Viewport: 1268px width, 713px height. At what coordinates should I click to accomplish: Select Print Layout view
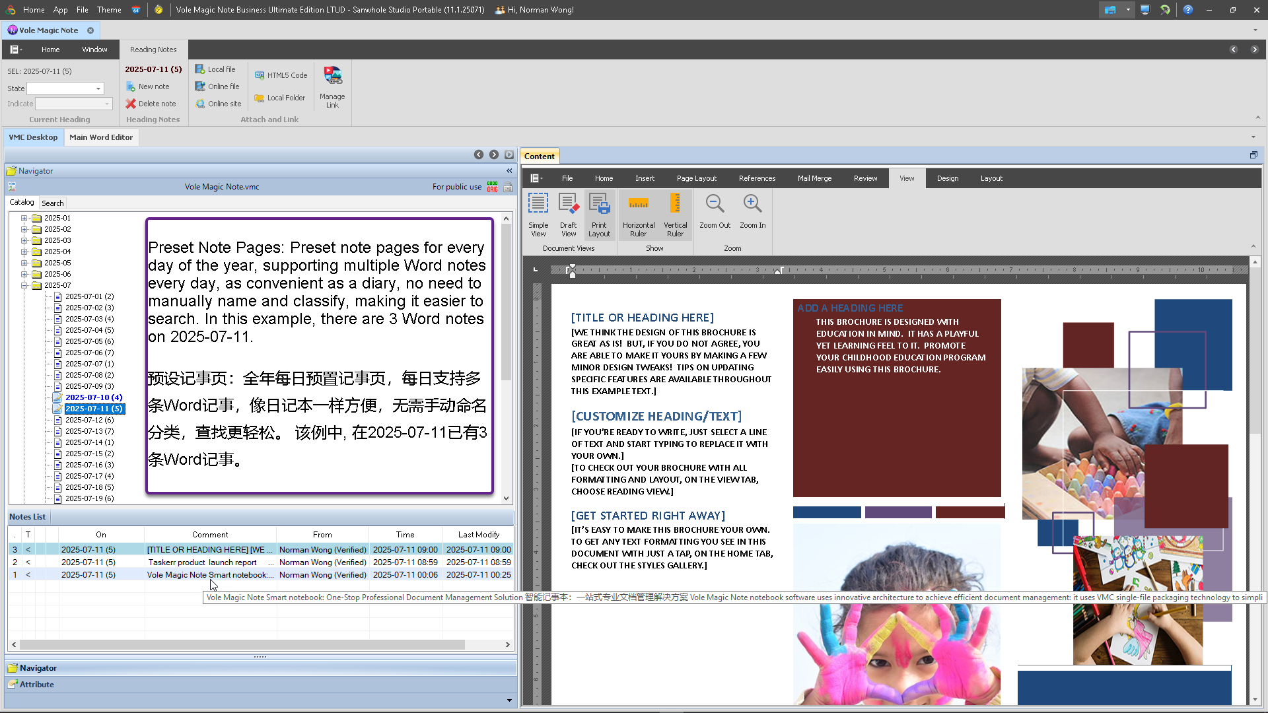[x=599, y=215]
